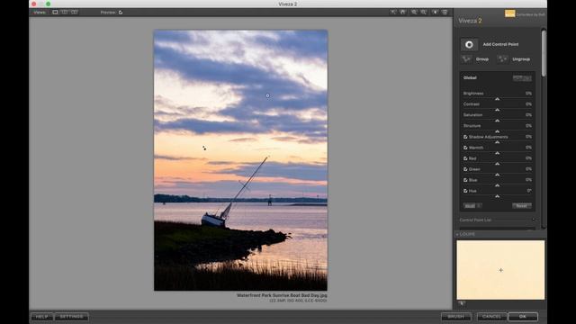Click the Group control points icon
Image resolution: width=576 pixels, height=324 pixels.
(466, 59)
